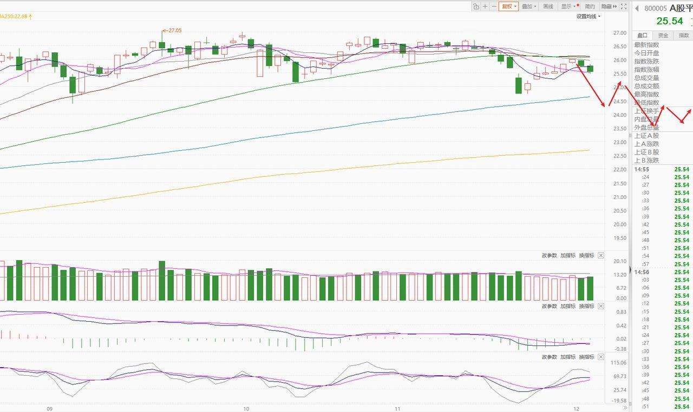Click the 14:56 tick time entry
Viewport: 693px width, 412px height.
tap(642, 272)
